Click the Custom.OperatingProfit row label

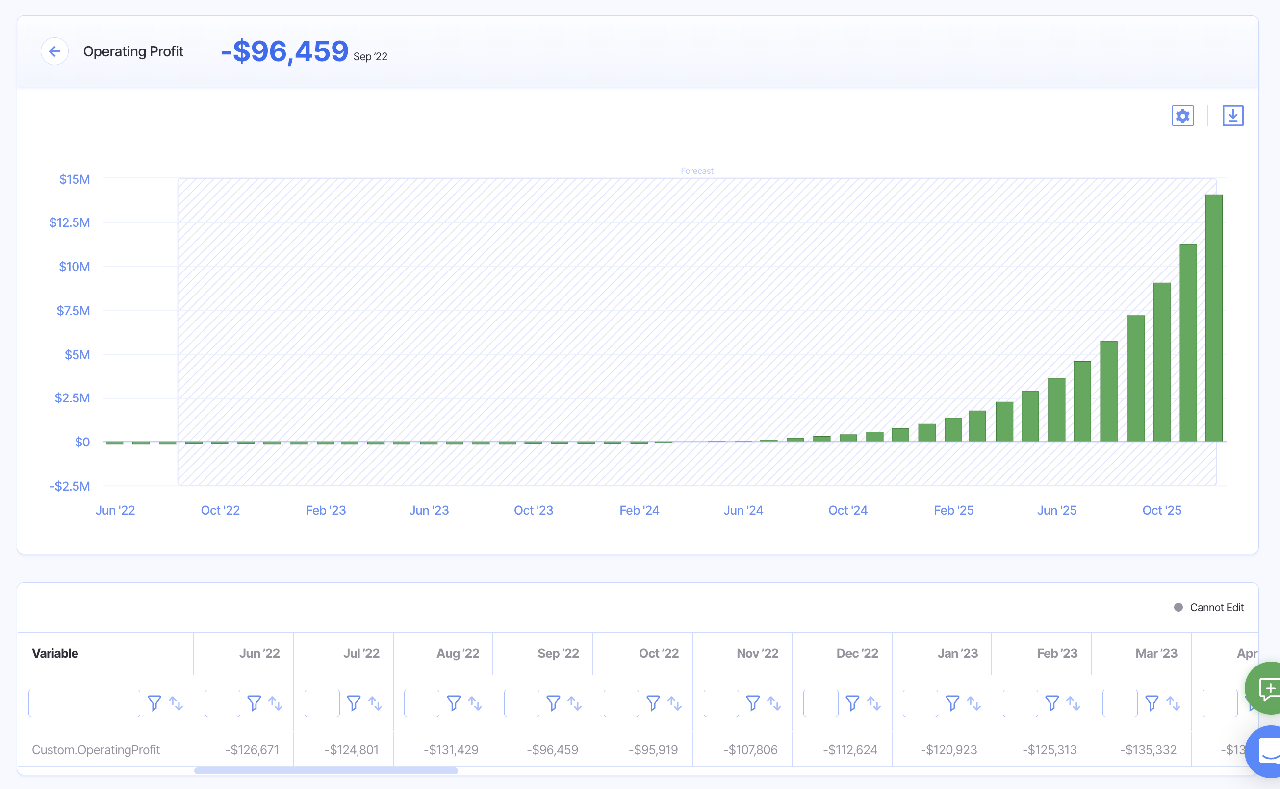pyautogui.click(x=96, y=749)
